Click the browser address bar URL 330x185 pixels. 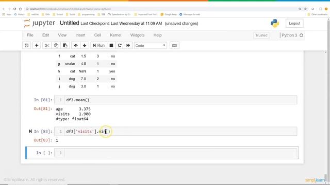70,9
